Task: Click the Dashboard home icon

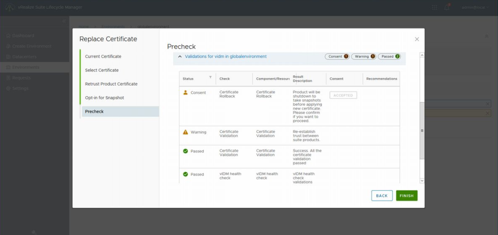Action: [8, 36]
